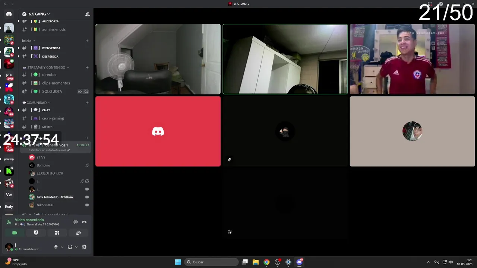Create a channel in STREAMS Y CONTENIDO
This screenshot has width=477, height=268.
pyautogui.click(x=87, y=67)
